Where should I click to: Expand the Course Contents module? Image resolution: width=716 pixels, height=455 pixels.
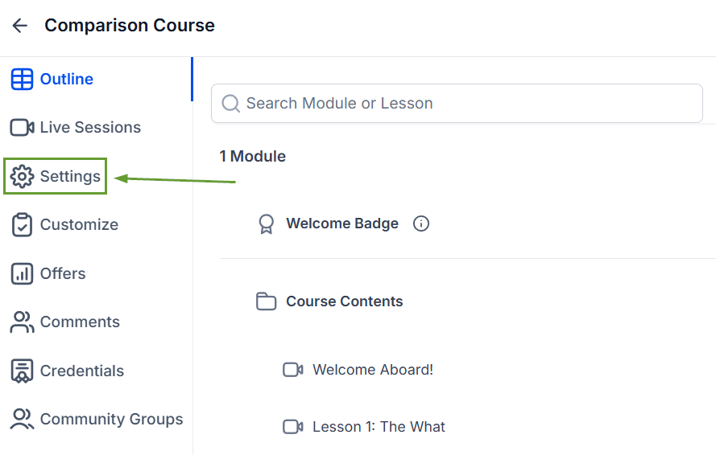[344, 301]
